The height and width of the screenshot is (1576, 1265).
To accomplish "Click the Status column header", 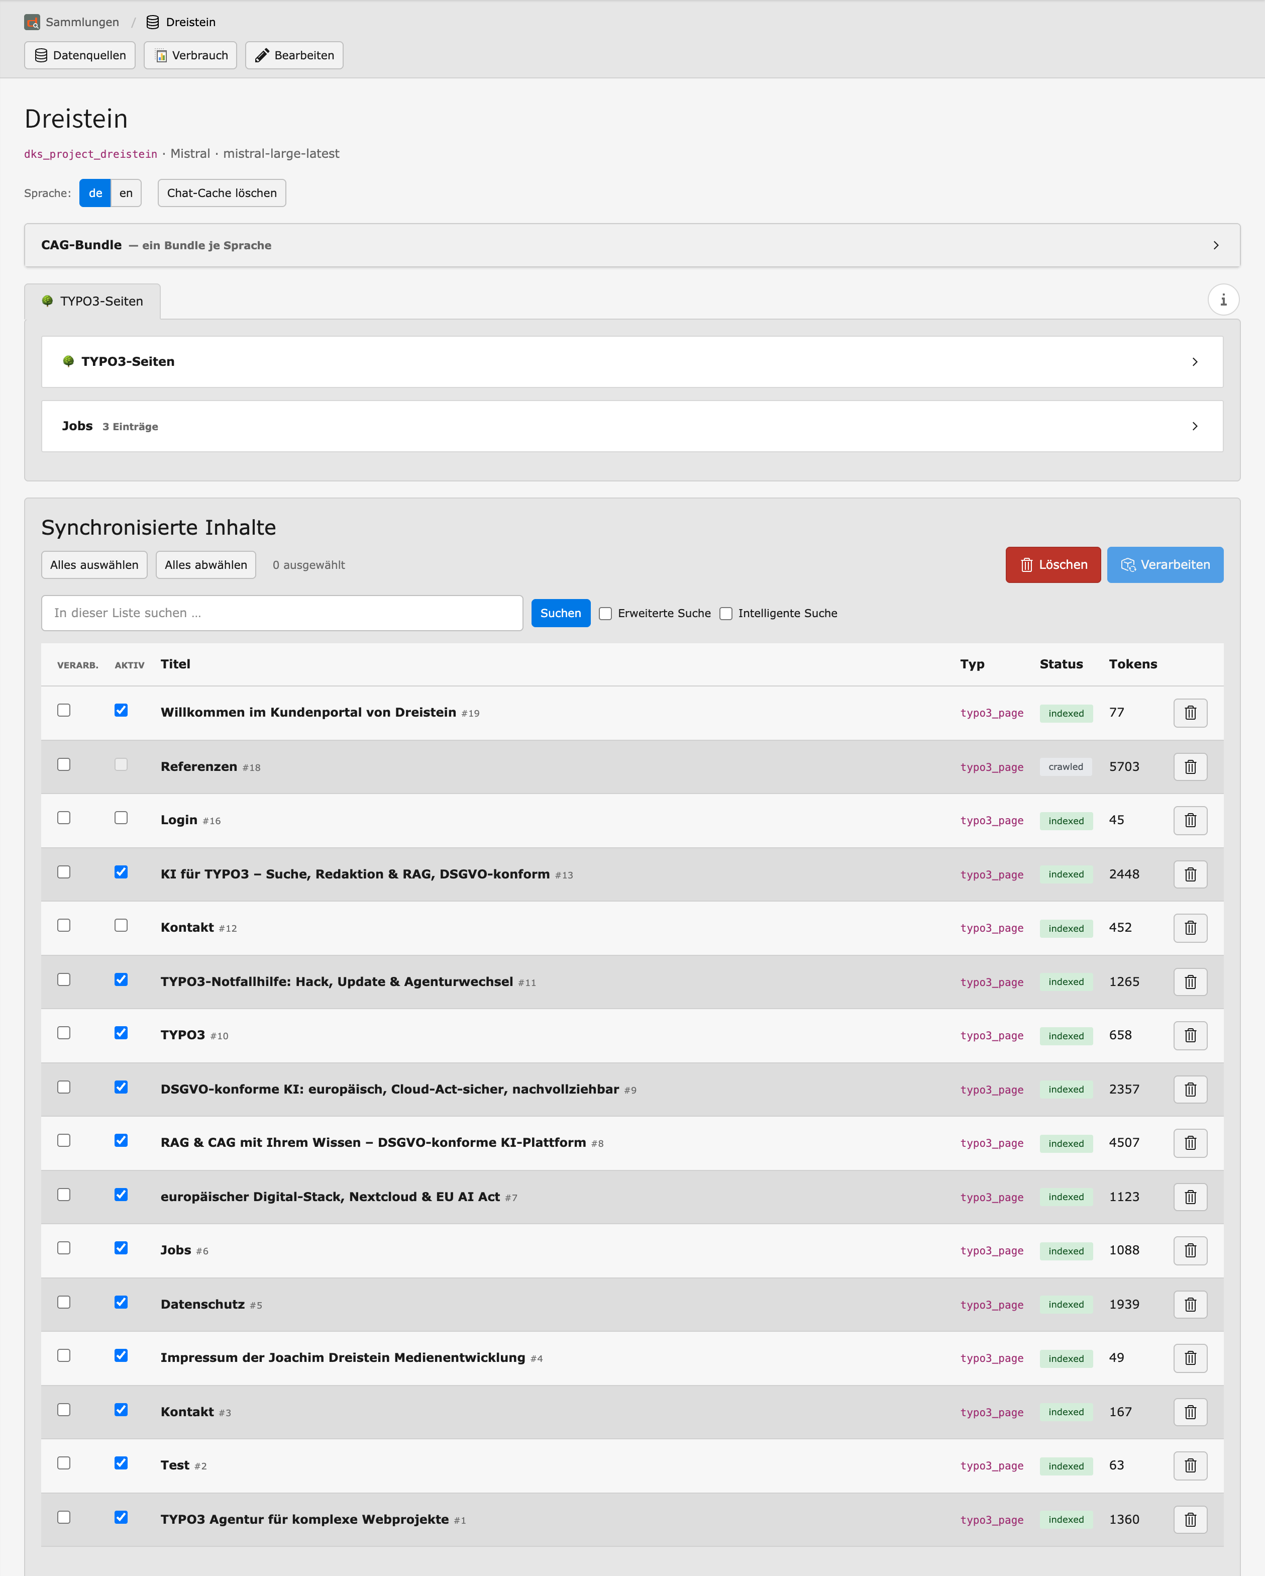I will click(1061, 664).
